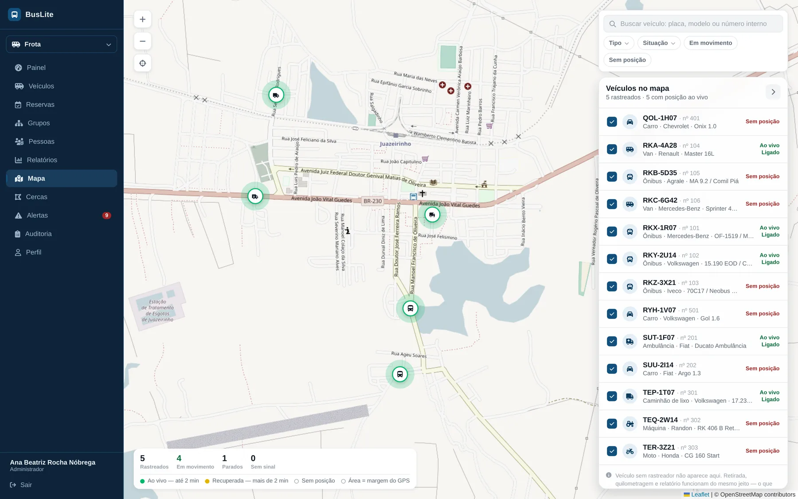Toggle the RYH-1V07 checkbox

click(x=612, y=314)
